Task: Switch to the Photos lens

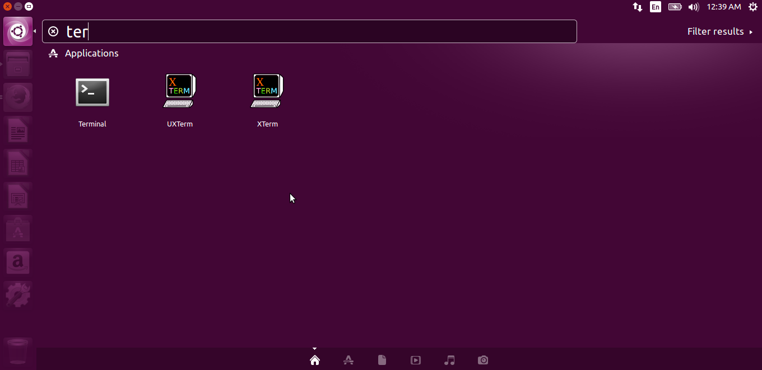Action: [x=483, y=360]
